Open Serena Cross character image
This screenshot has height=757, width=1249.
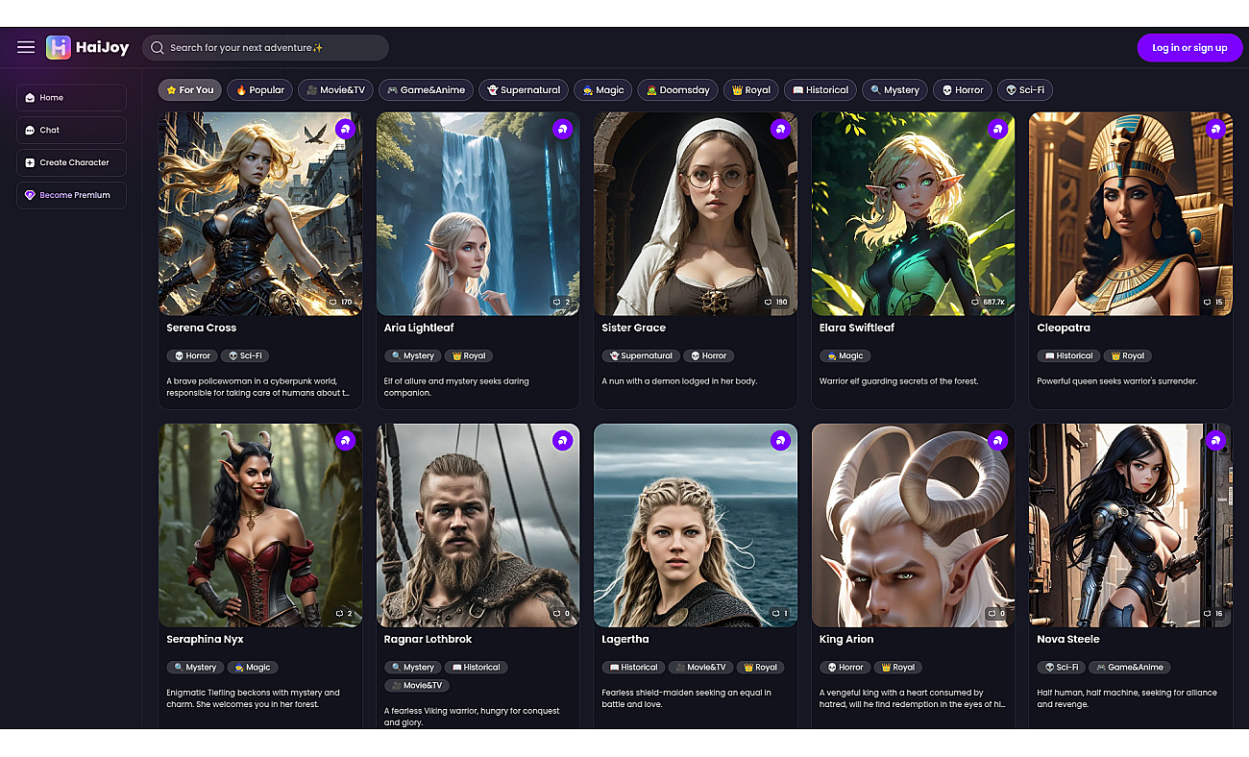pyautogui.click(x=260, y=213)
